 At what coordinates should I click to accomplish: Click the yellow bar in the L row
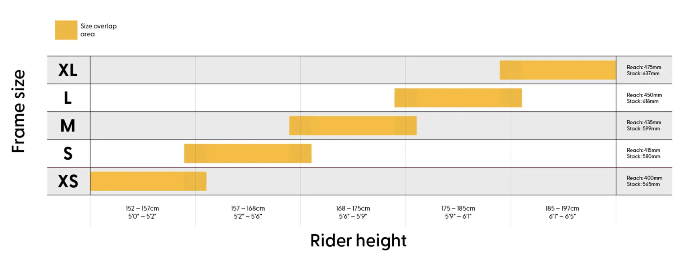pos(458,98)
